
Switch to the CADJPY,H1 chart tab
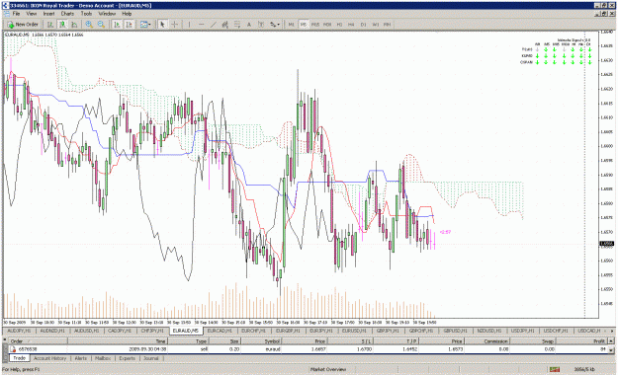[x=120, y=331]
